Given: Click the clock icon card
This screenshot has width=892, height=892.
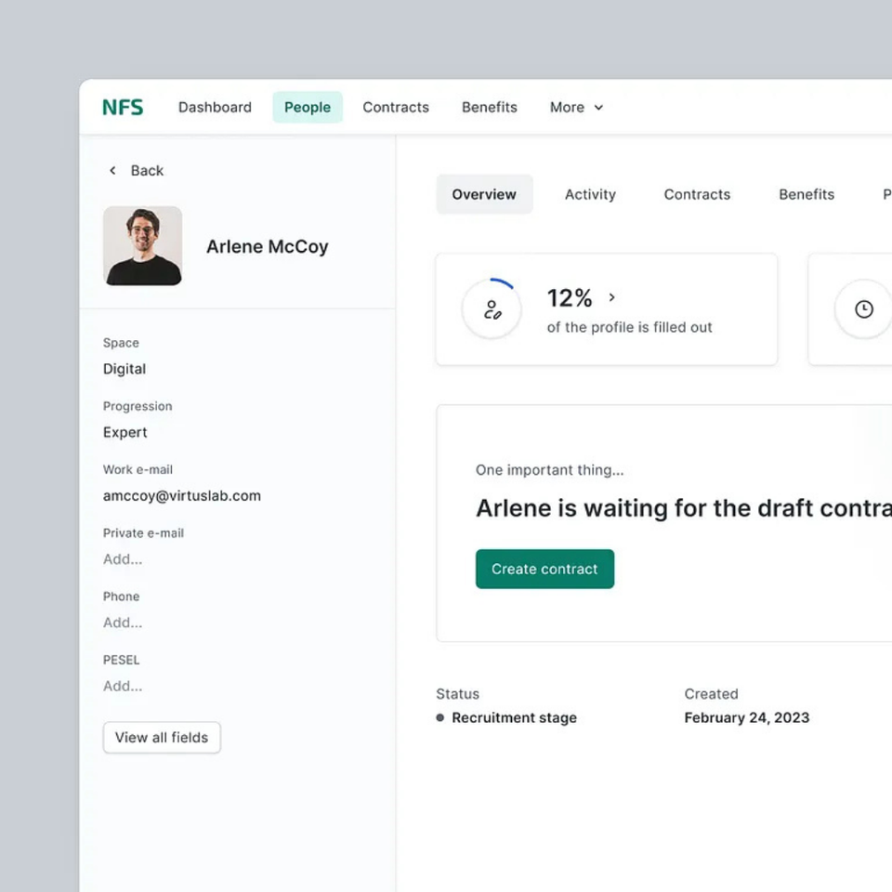Looking at the screenshot, I should click(863, 309).
